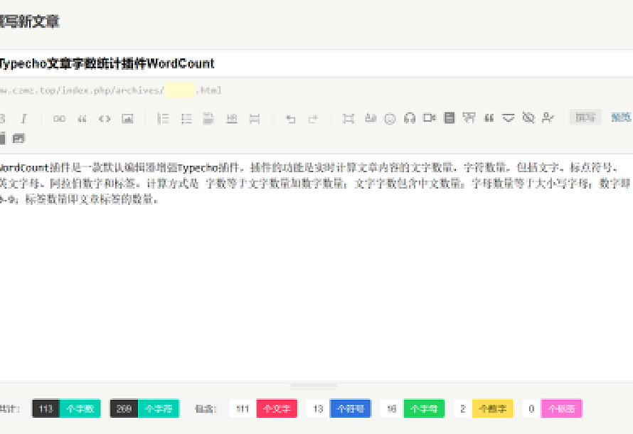The height and width of the screenshot is (434, 633).
Task: Insert an image using the picture icon
Action: coord(127,119)
